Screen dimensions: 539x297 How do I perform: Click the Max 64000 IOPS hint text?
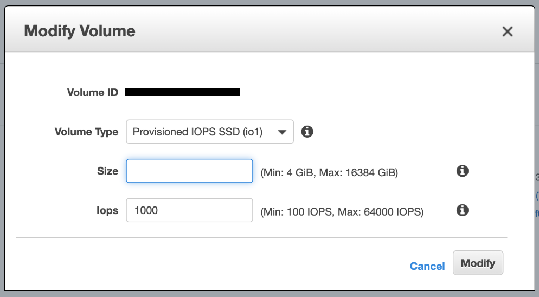[342, 212]
